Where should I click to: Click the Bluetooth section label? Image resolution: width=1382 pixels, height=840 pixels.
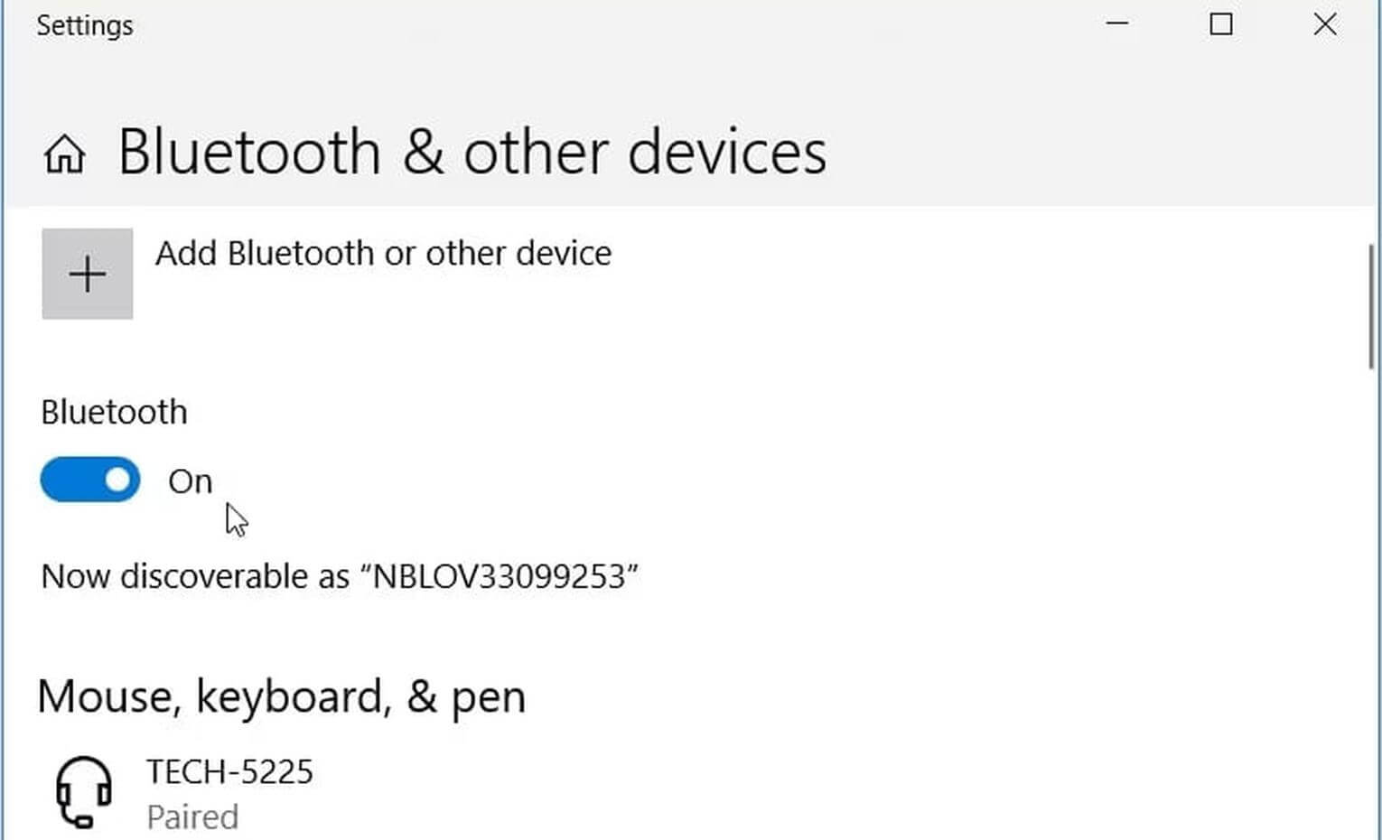pos(114,411)
